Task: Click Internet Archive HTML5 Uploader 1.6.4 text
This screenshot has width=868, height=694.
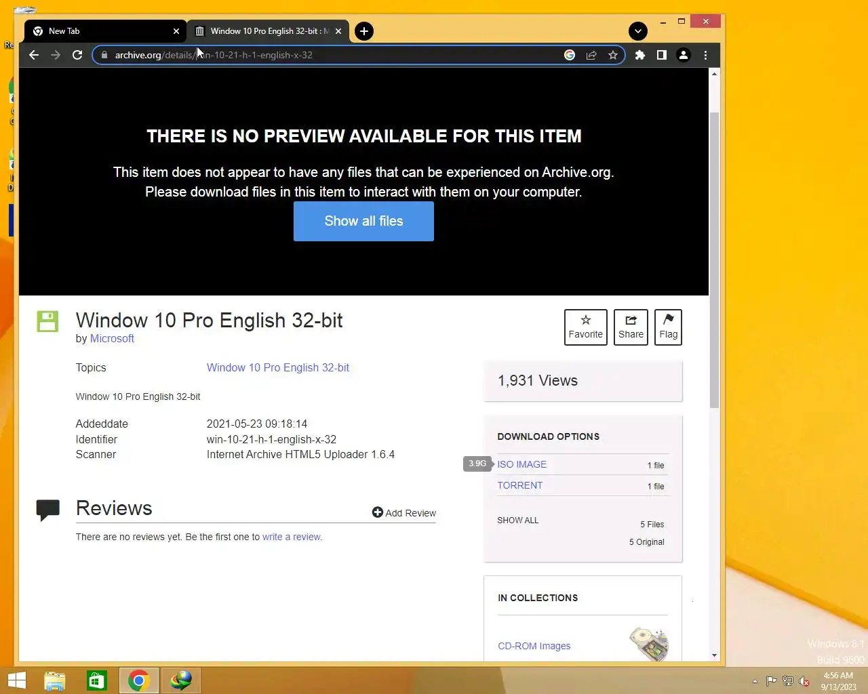Action: click(300, 454)
